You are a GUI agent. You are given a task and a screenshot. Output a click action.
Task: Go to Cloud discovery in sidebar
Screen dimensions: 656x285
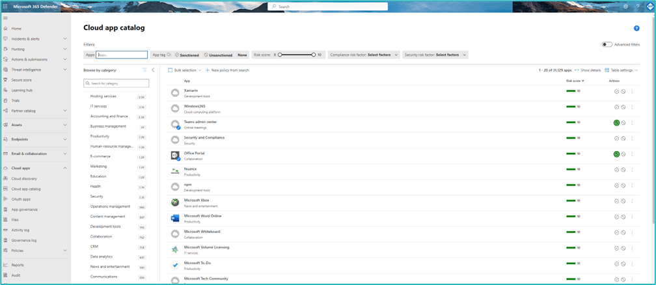point(24,178)
